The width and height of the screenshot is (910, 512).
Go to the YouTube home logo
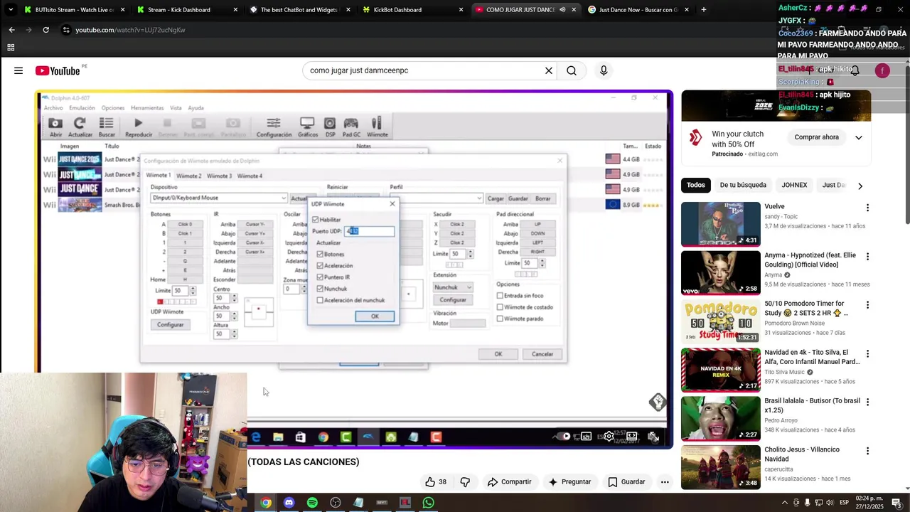(58, 70)
